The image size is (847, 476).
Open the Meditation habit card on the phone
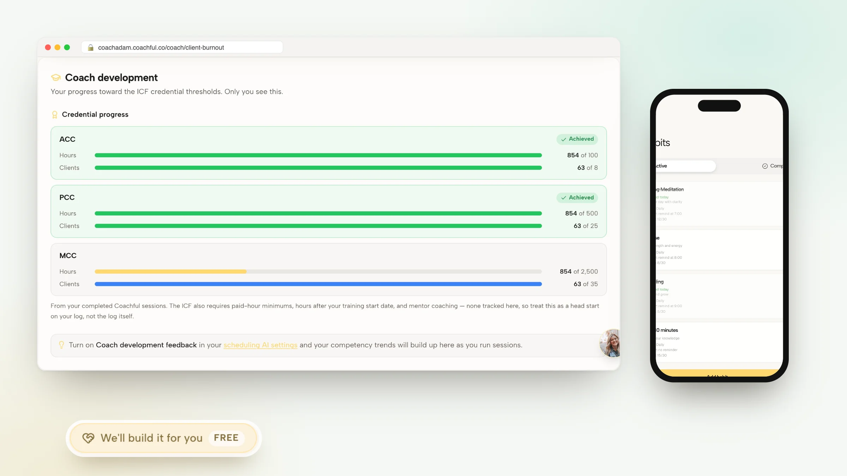(719, 204)
